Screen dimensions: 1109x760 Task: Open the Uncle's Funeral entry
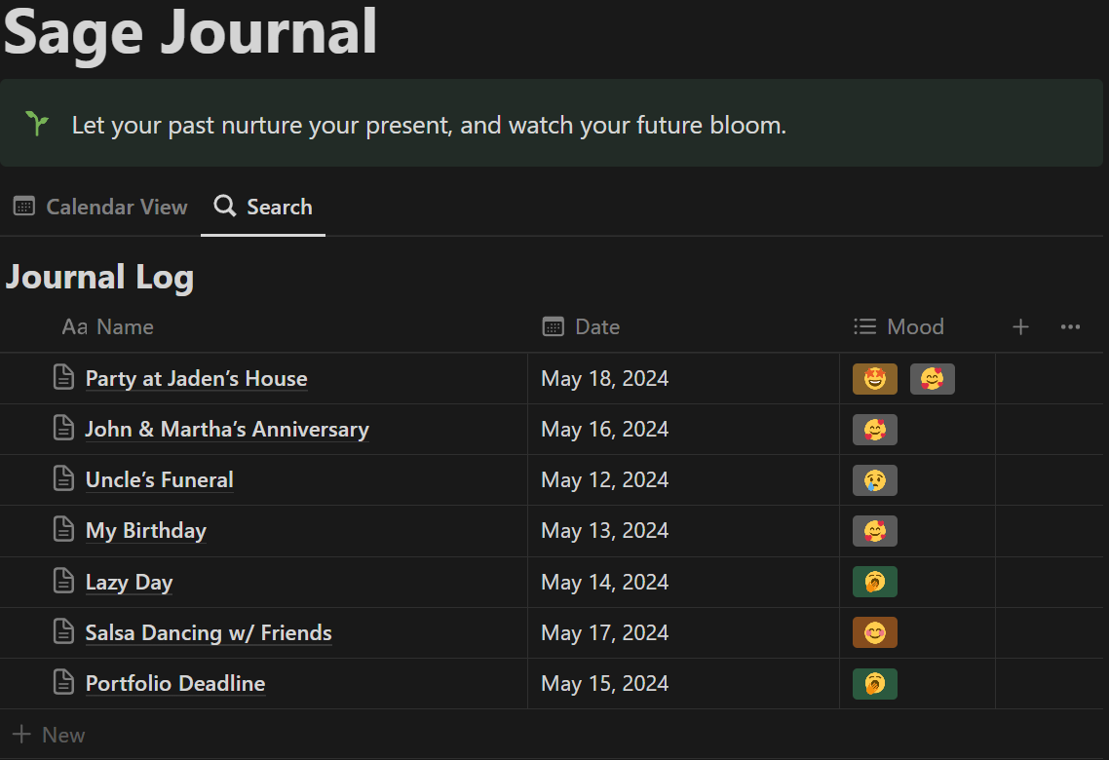pos(159,480)
